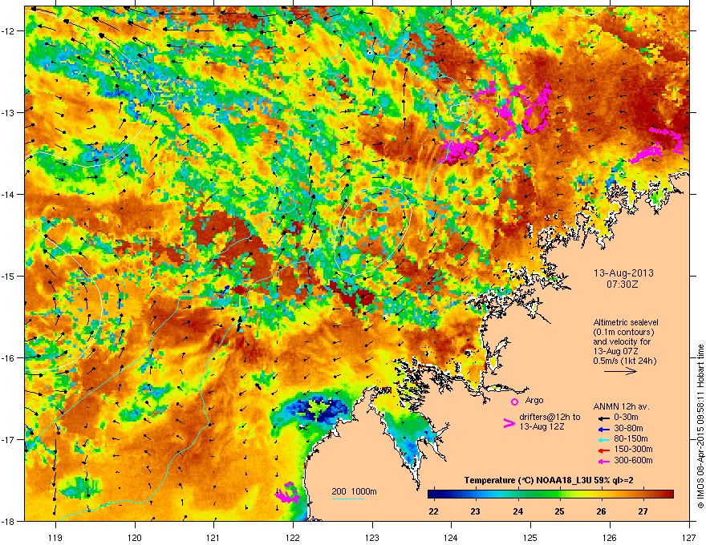
Task: Click the blue 30-80m legend arrow
Action: tap(603, 429)
